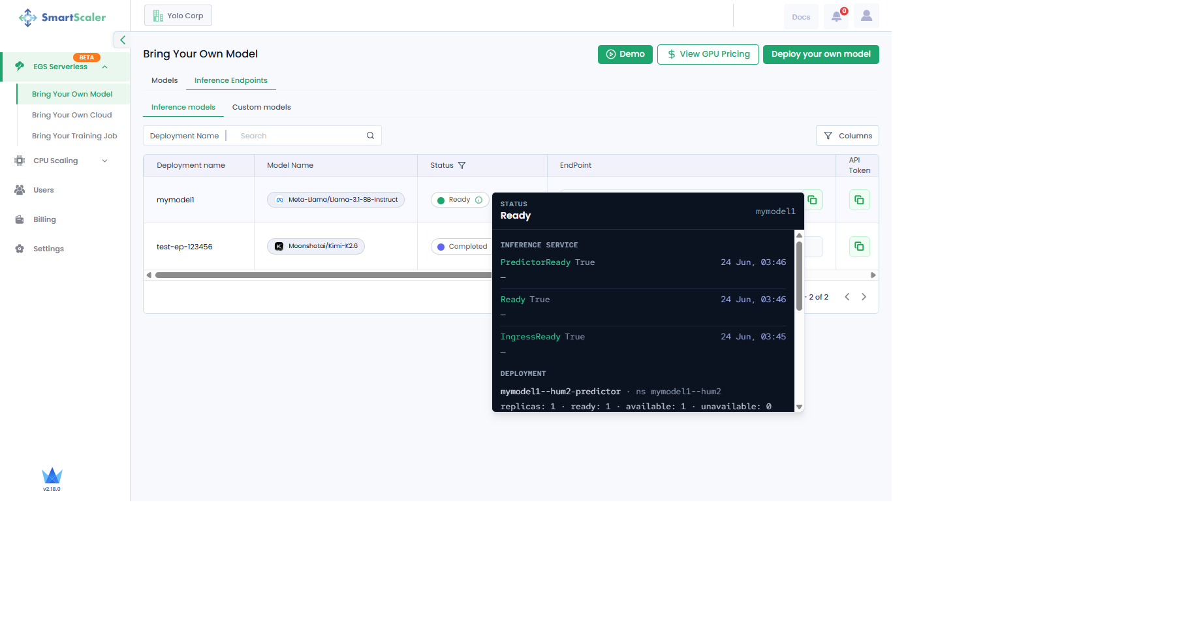This screenshot has width=1203, height=624.
Task: Open Yolo Corp organization switcher
Action: pyautogui.click(x=178, y=16)
